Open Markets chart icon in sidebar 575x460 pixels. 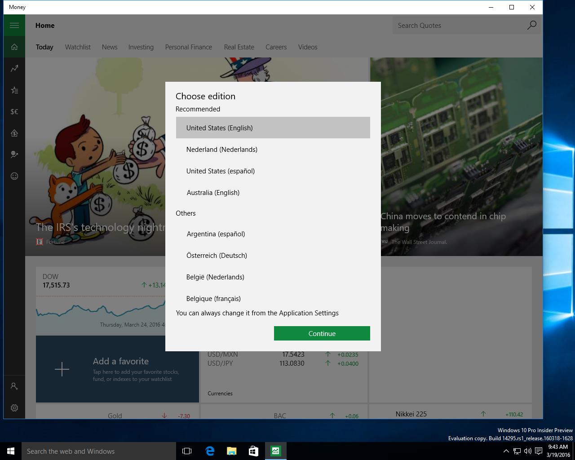pyautogui.click(x=14, y=68)
